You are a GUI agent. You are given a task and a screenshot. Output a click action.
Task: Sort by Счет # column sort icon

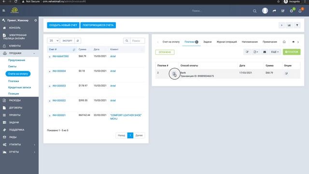pos(74,49)
